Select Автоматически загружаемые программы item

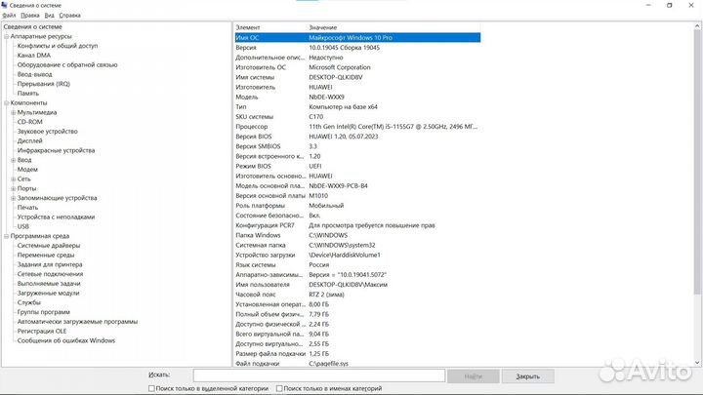(77, 322)
